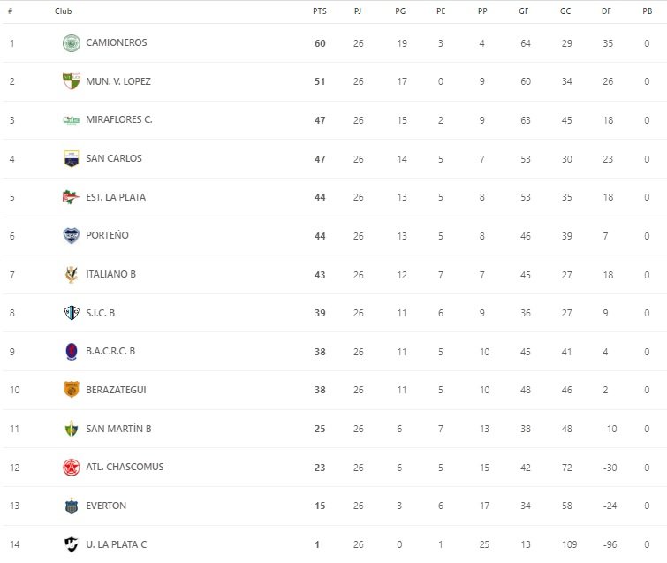The width and height of the screenshot is (667, 563).
Task: Click the # position column header
Action: 11,11
